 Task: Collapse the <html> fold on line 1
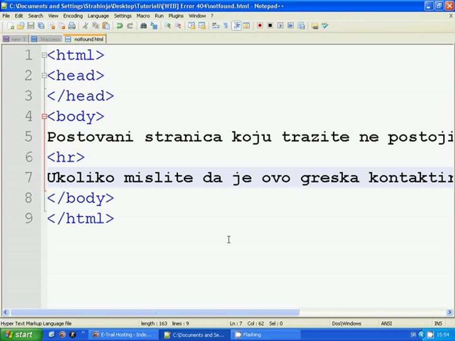44,55
